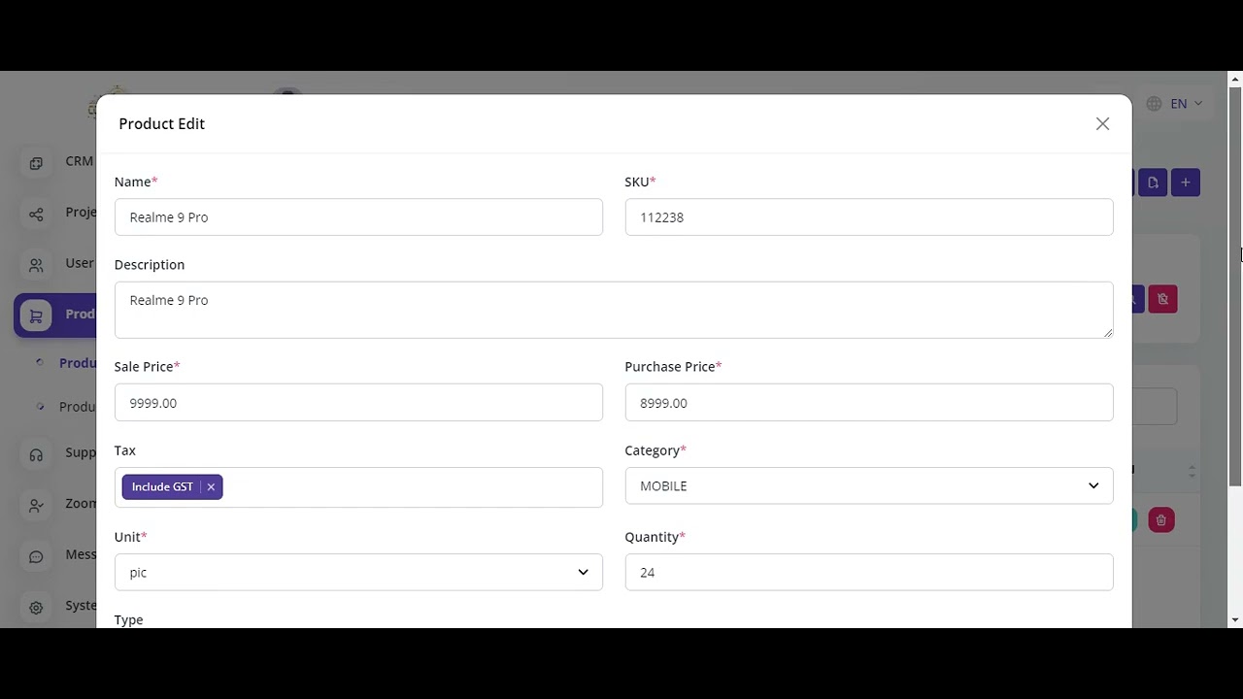Select the Product submenu item in the sidebar

(77, 363)
